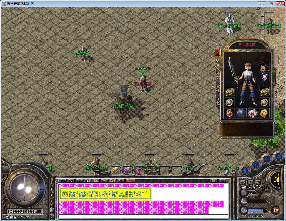Viewport: 286px width, 221px height.
Task: Switch to the 装备 equipment tab
Action: [x=218, y=62]
